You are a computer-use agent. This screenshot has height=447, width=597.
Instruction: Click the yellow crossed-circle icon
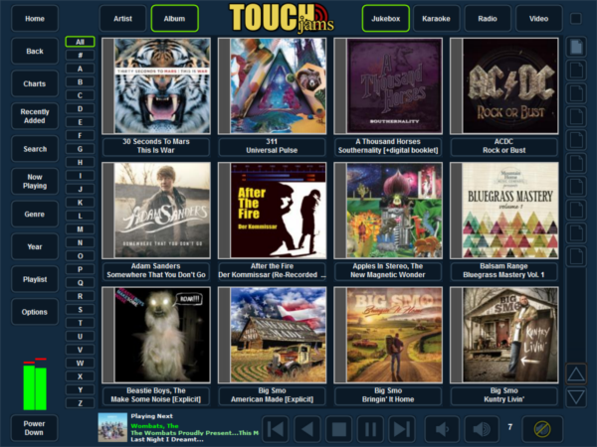click(x=542, y=429)
